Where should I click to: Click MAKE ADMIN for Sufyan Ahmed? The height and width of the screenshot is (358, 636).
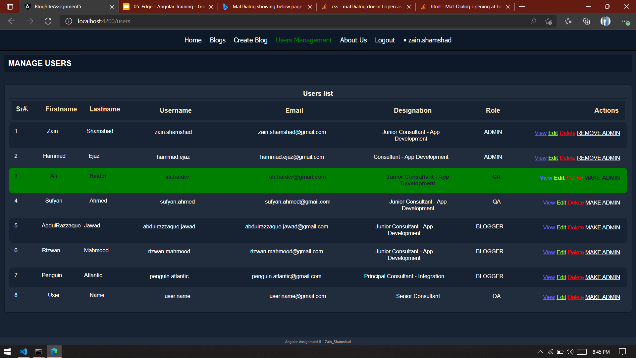coord(603,203)
